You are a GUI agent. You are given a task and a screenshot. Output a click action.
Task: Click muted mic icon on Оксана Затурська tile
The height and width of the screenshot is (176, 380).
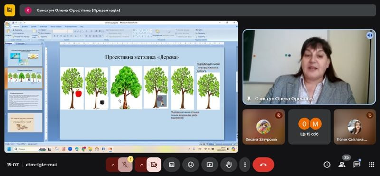tap(279, 115)
